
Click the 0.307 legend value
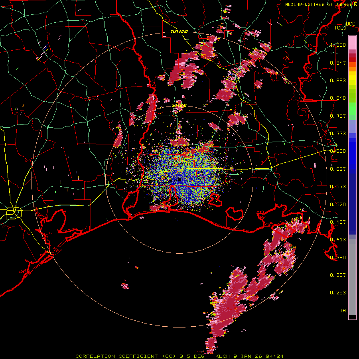tap(338, 275)
